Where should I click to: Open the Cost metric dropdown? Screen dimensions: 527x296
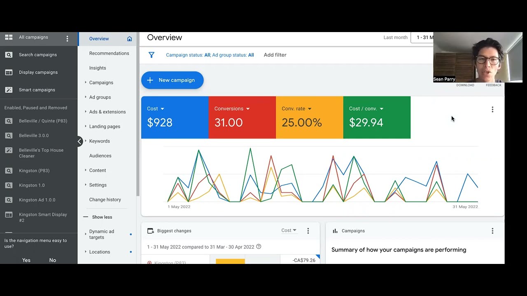point(162,109)
